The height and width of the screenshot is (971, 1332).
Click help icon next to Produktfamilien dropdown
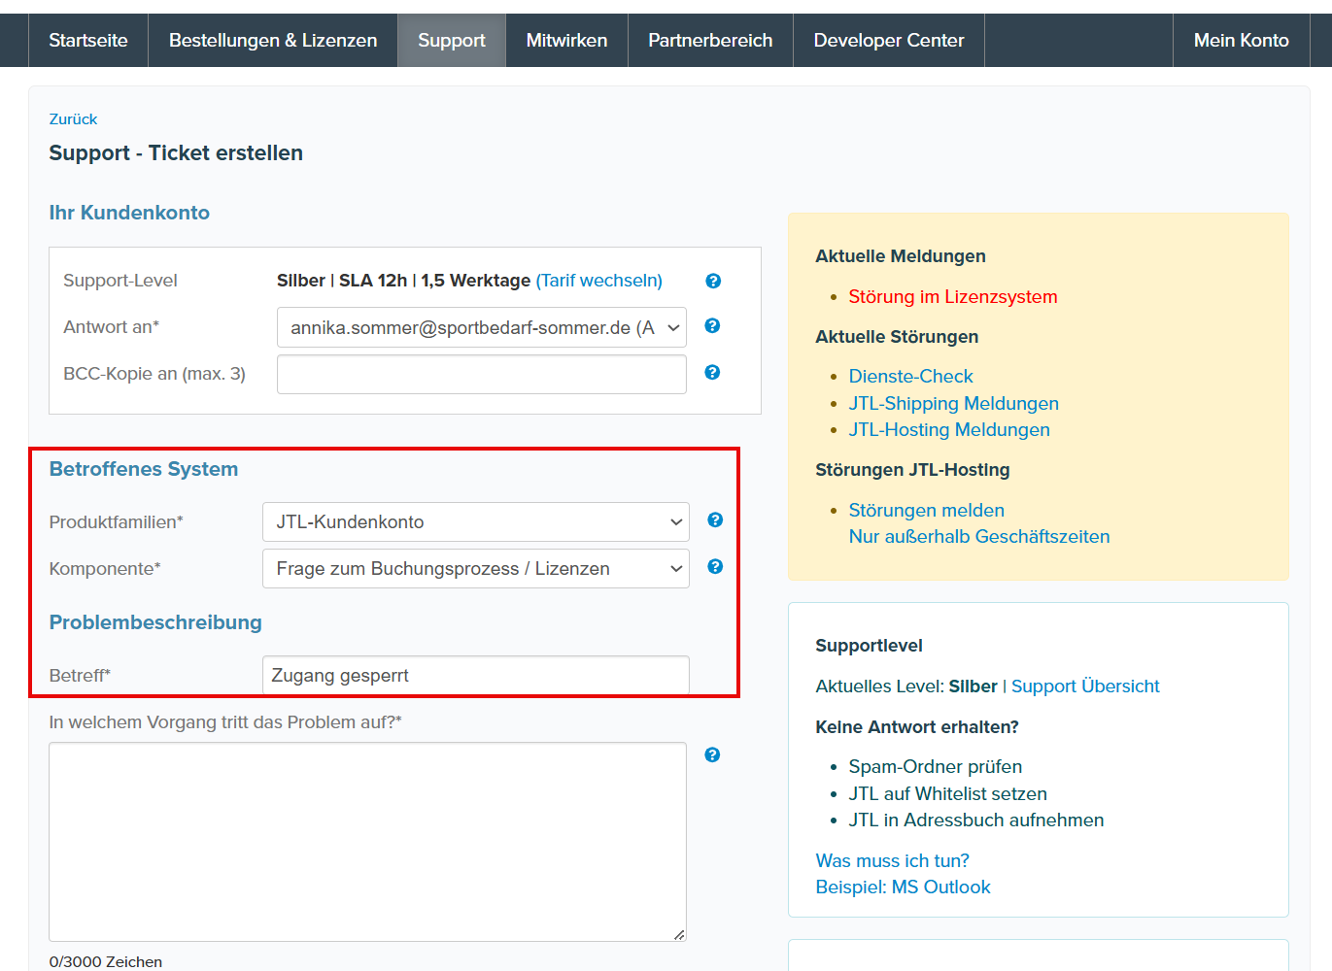click(x=715, y=520)
